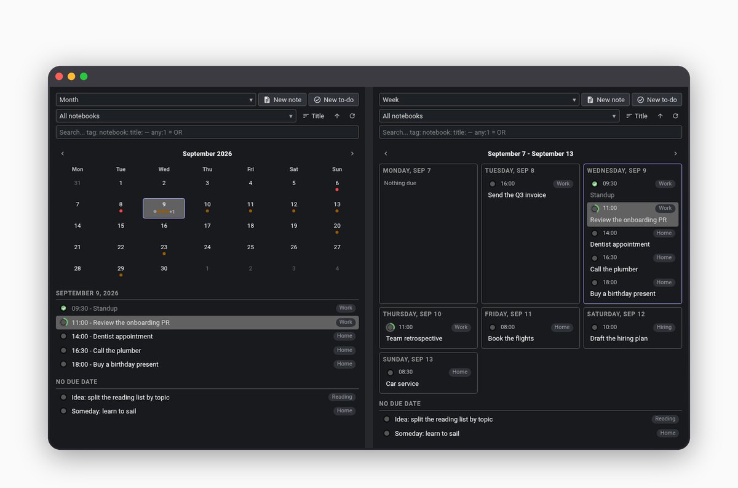Click the Team retrospective progress ring
The image size is (738, 488).
390,327
